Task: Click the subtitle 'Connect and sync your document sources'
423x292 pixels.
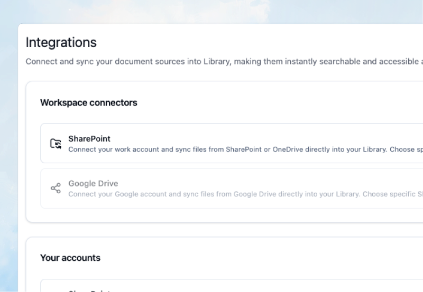Action: click(x=224, y=61)
